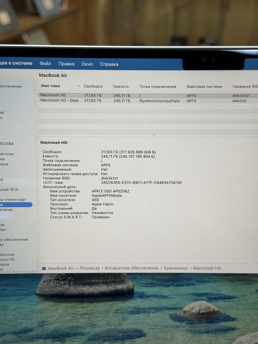Image resolution: width=258 pixels, height=344 pixels.
Task: Click the 'Macintosh HD:' details heading
Action: point(54,143)
